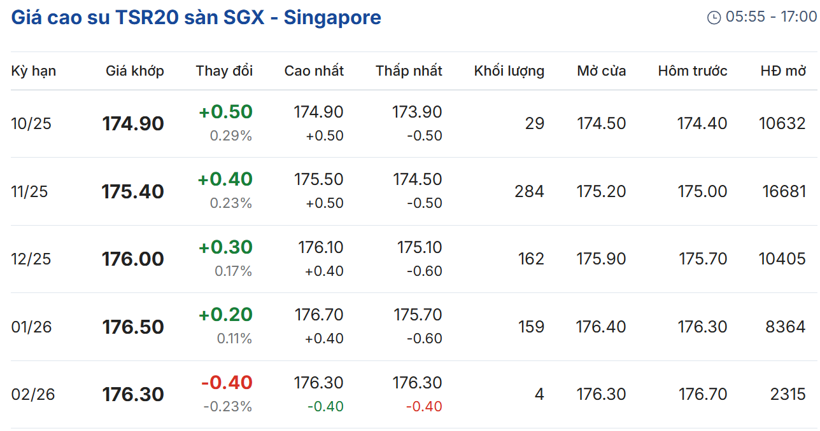
Task: Select the 02/26 contract term
Action: tap(33, 394)
